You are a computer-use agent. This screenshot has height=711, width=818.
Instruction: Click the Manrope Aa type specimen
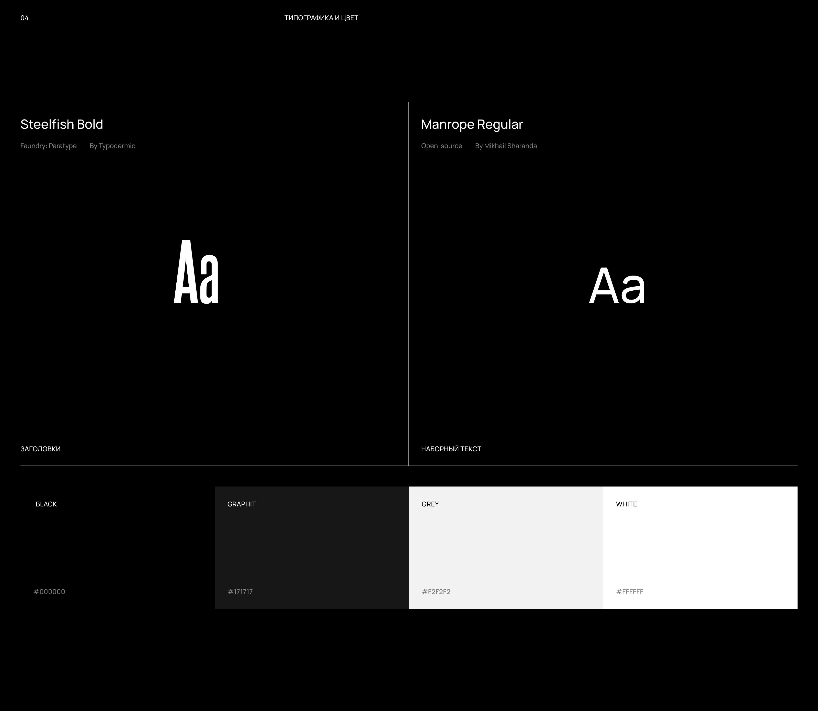(617, 286)
